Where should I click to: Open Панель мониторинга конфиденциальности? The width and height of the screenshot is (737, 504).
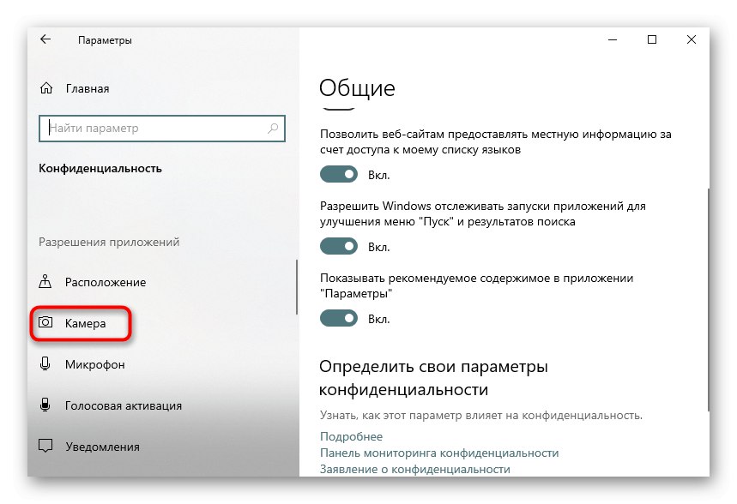pyautogui.click(x=440, y=452)
